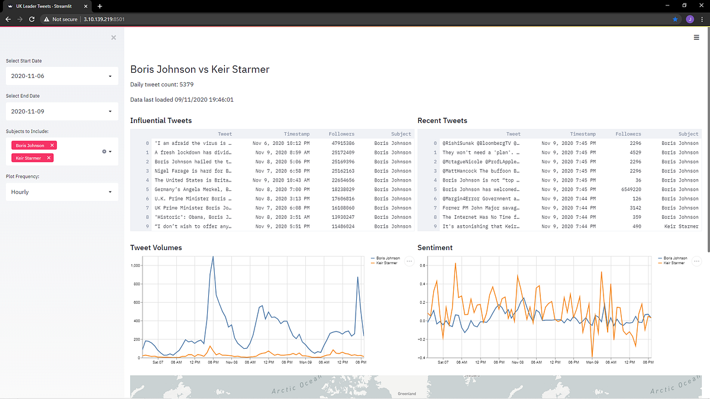The image size is (710, 399).
Task: Remove Keir Starmer tag with its X icon
Action: (48, 157)
